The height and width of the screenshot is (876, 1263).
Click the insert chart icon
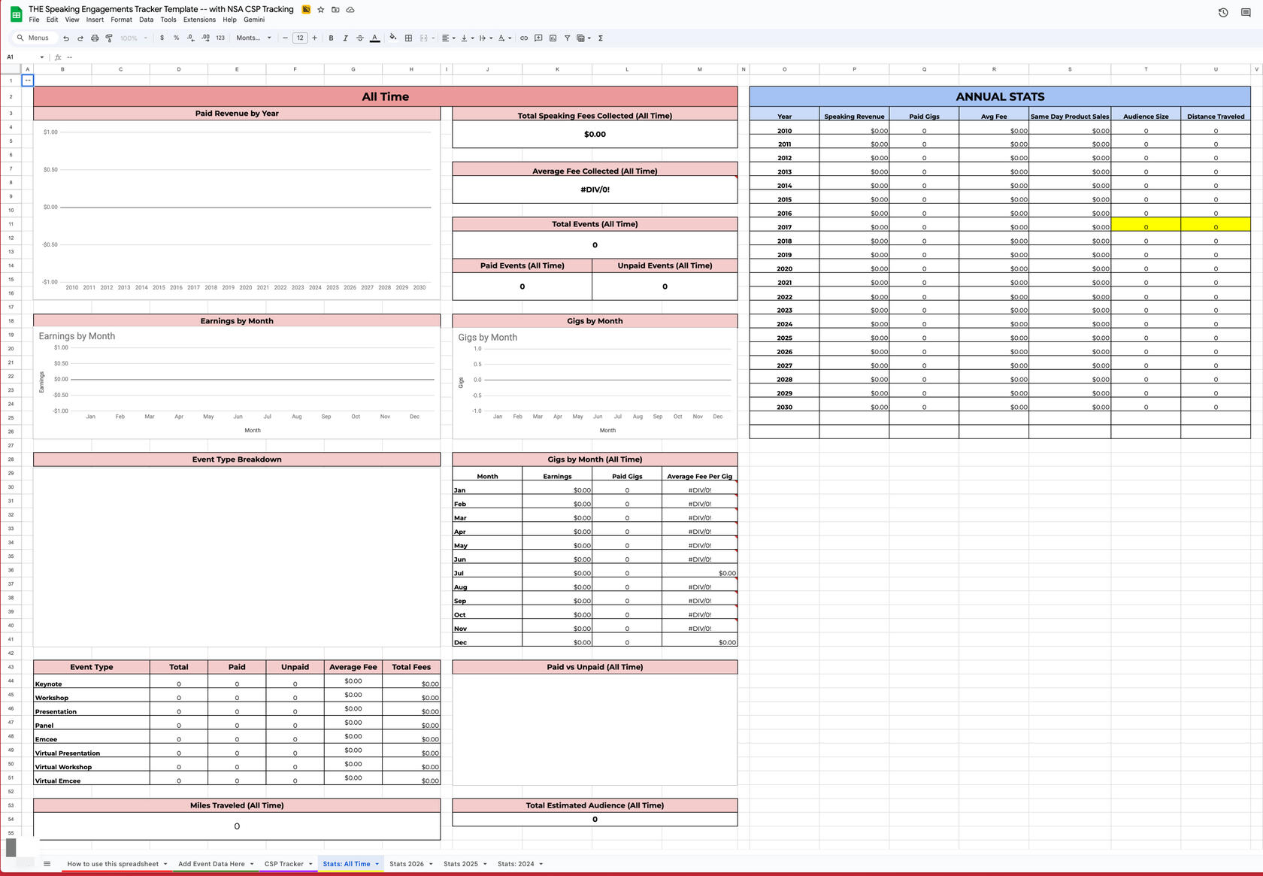pos(553,38)
